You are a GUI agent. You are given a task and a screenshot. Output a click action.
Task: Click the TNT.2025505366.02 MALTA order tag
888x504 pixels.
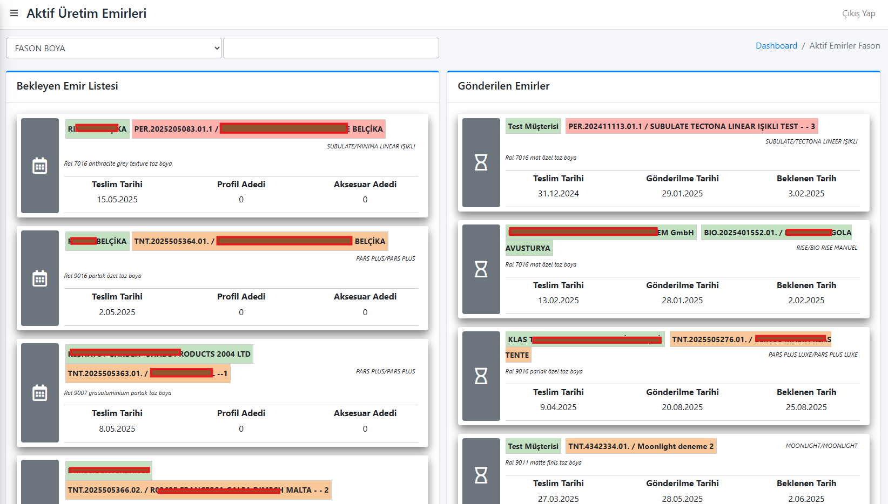198,490
